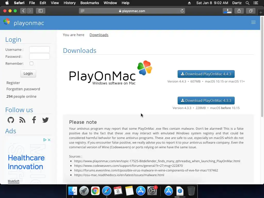Image resolution: width=264 pixels, height=198 pixels.
Task: Show Safari downloads list
Action: (227, 11)
